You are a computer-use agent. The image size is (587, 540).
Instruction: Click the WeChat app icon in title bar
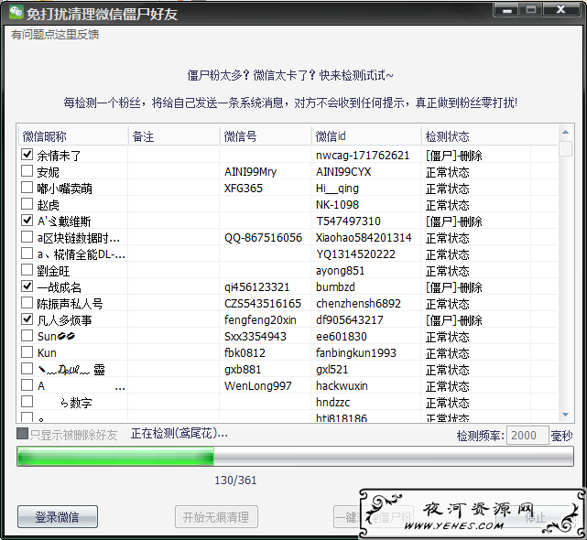click(16, 12)
